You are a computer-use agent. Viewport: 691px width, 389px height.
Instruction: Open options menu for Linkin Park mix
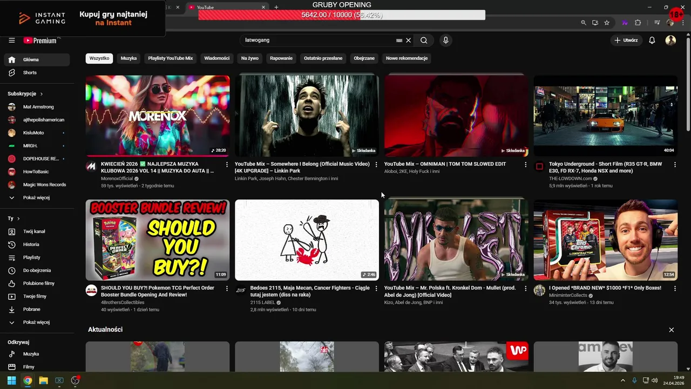376,164
